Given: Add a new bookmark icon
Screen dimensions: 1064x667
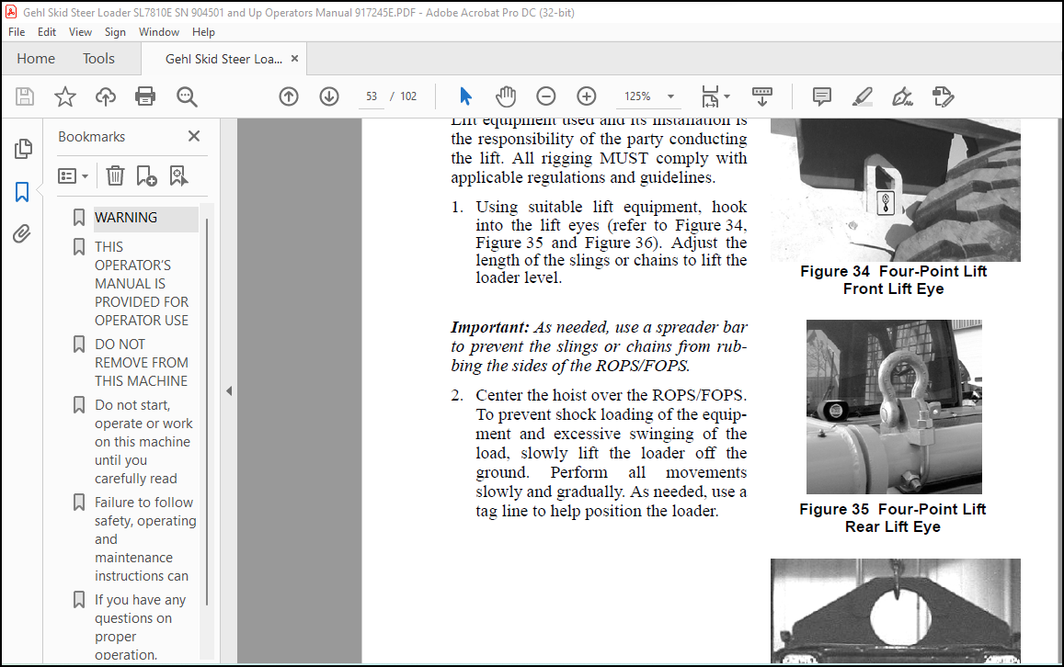Looking at the screenshot, I should point(146,176).
